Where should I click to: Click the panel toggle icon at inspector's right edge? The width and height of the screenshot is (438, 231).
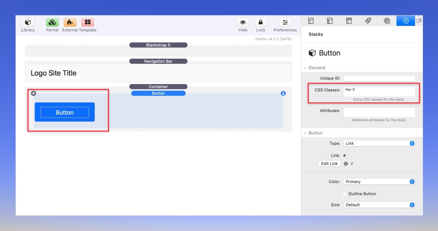[419, 21]
